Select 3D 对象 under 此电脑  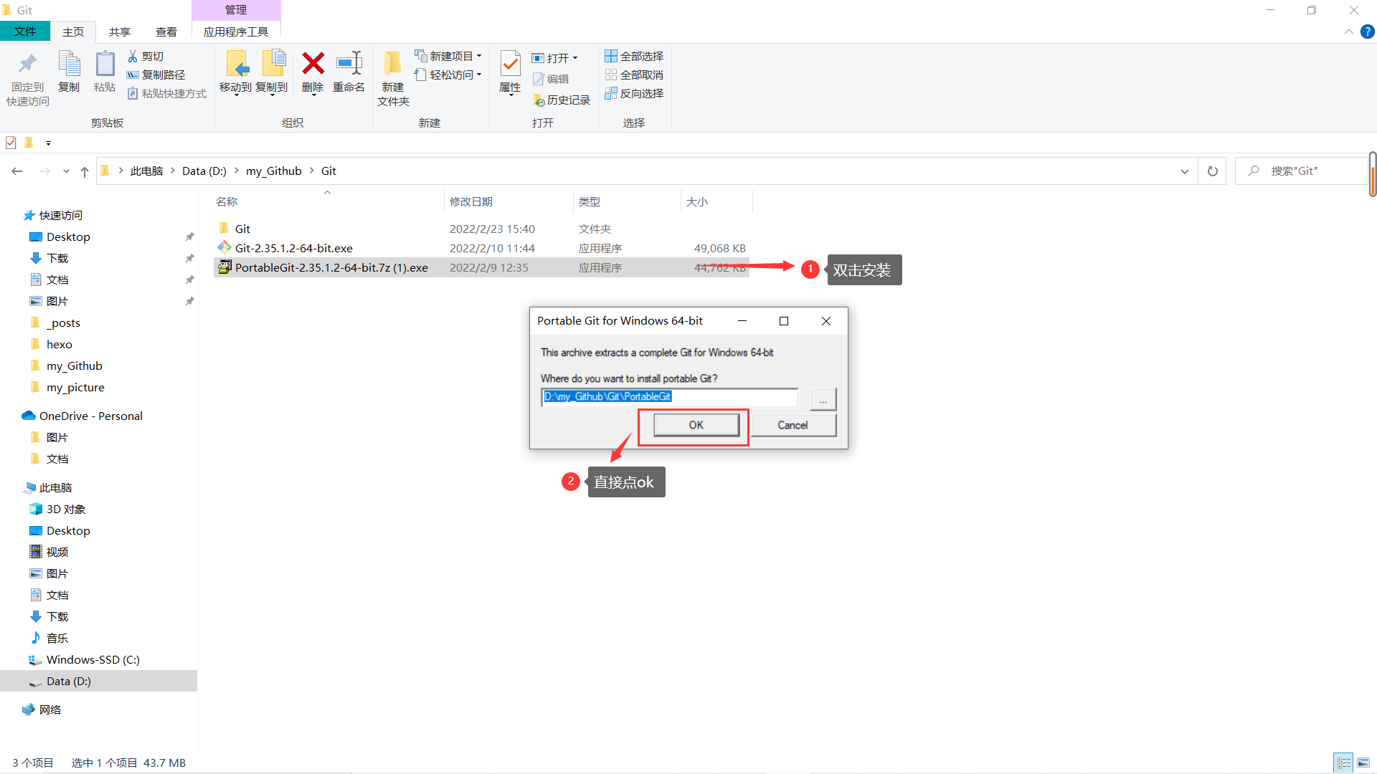coord(65,510)
